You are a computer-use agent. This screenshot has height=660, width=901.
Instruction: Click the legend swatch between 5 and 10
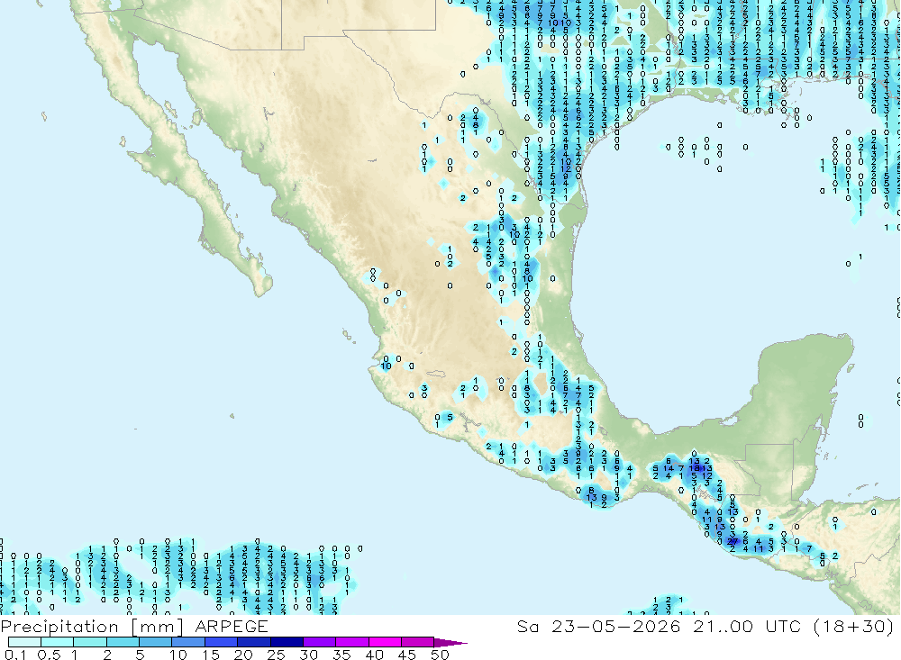pyautogui.click(x=156, y=642)
